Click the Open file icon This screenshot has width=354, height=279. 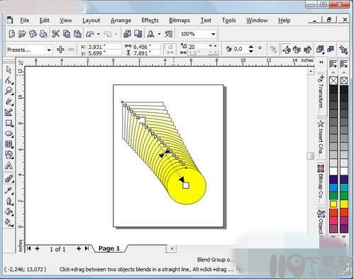(x=22, y=34)
